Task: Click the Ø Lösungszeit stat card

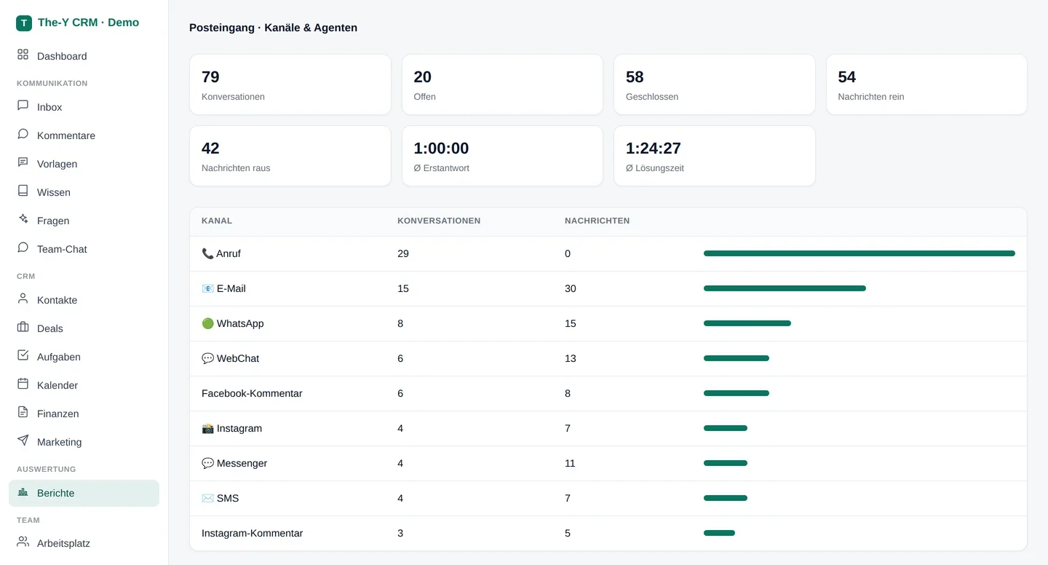Action: tap(715, 156)
